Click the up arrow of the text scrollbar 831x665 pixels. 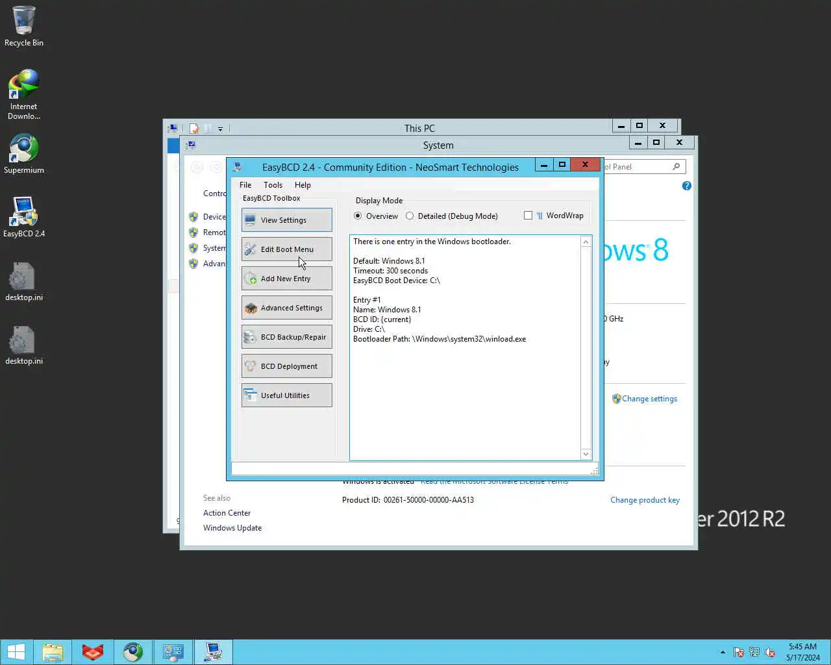click(x=586, y=242)
